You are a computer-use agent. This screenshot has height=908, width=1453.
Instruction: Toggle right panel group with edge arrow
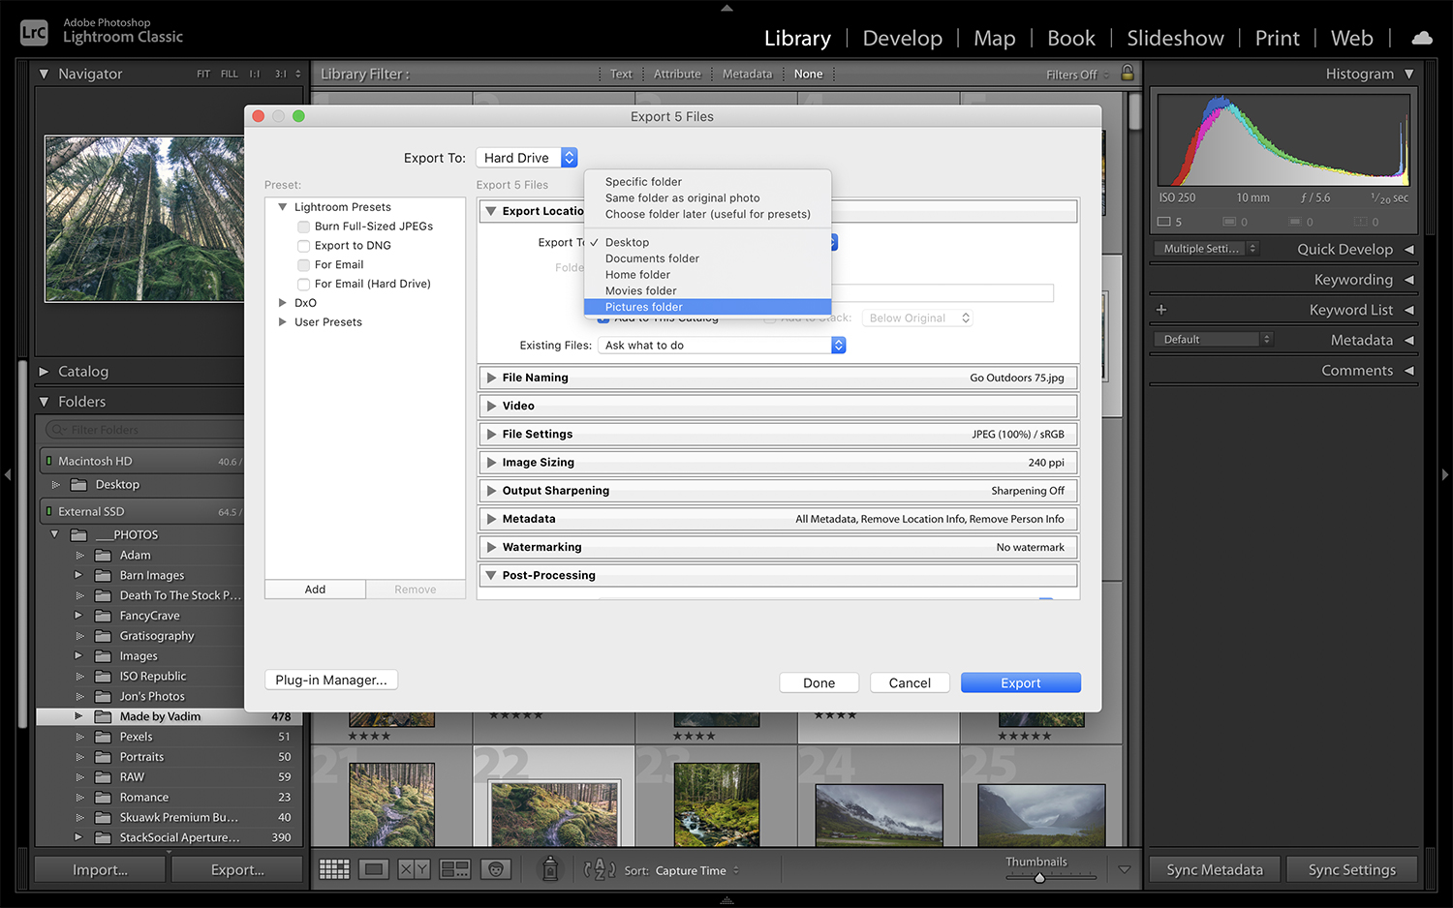(1445, 474)
